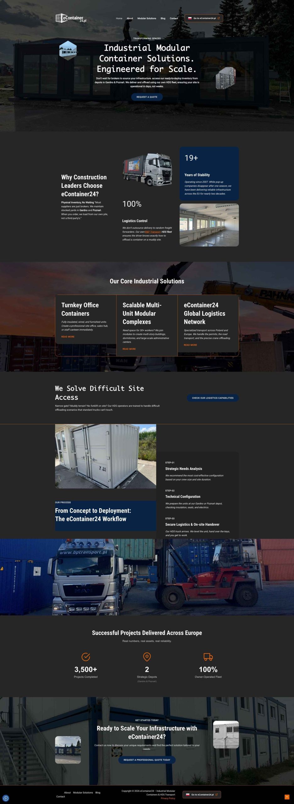Click the Owner-Operated Fleet truck icon
The height and width of the screenshot is (804, 294).
(208, 657)
